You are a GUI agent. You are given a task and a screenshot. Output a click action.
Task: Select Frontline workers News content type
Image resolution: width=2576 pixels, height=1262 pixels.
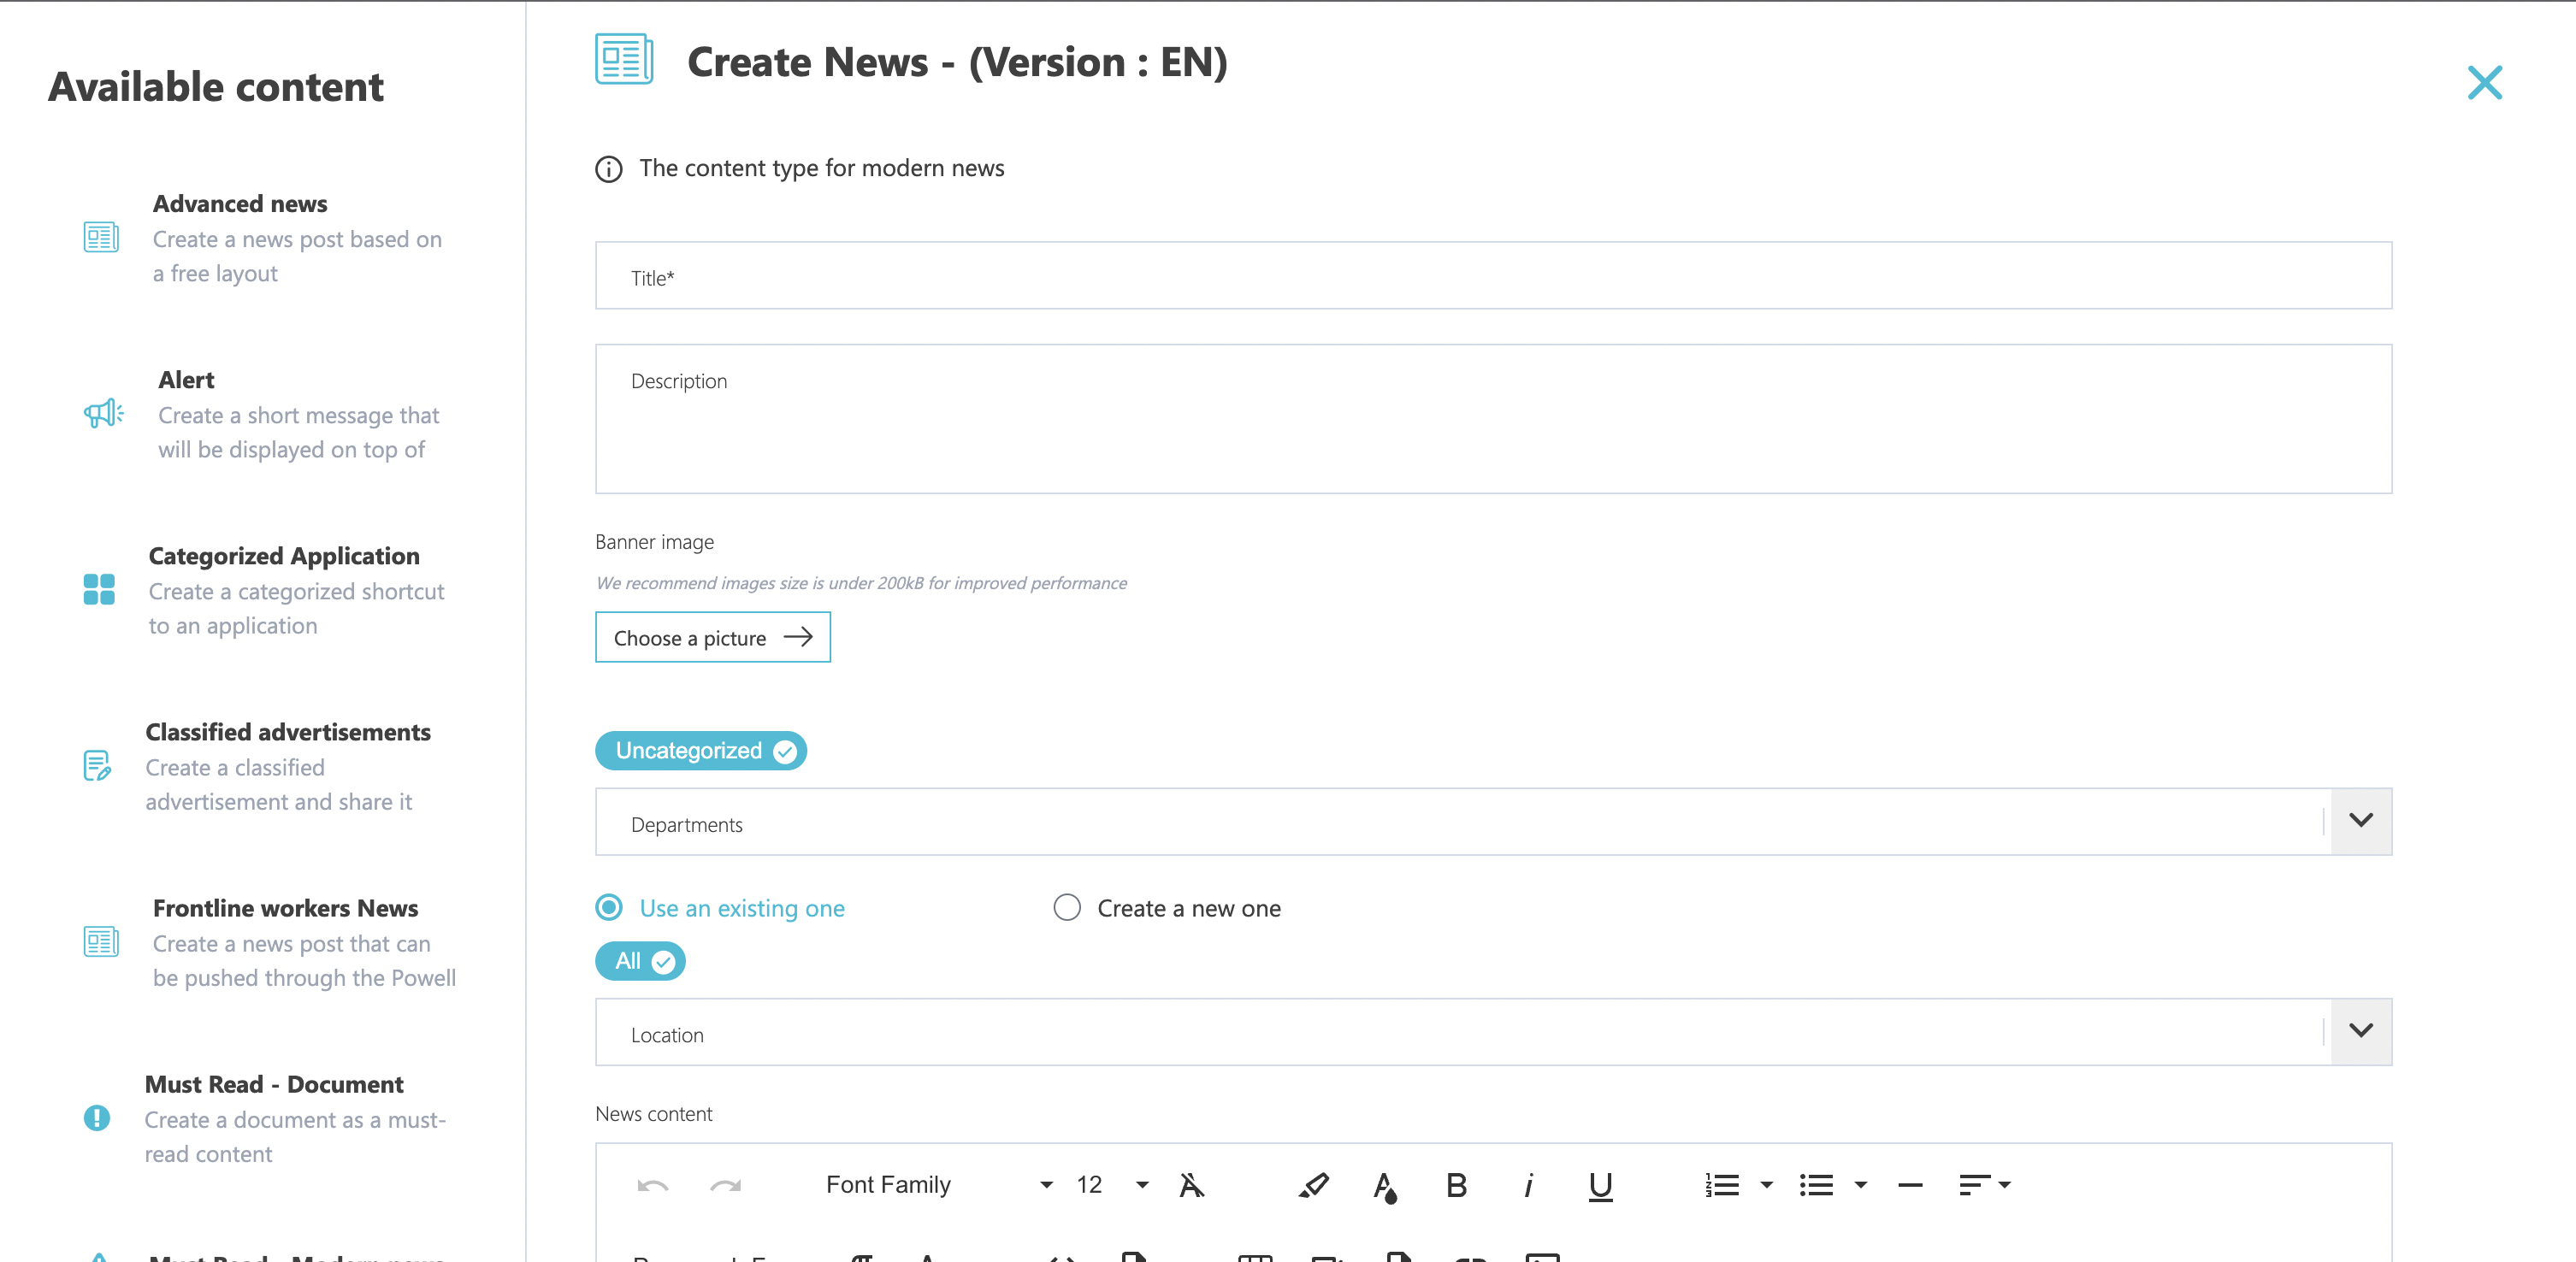click(270, 942)
